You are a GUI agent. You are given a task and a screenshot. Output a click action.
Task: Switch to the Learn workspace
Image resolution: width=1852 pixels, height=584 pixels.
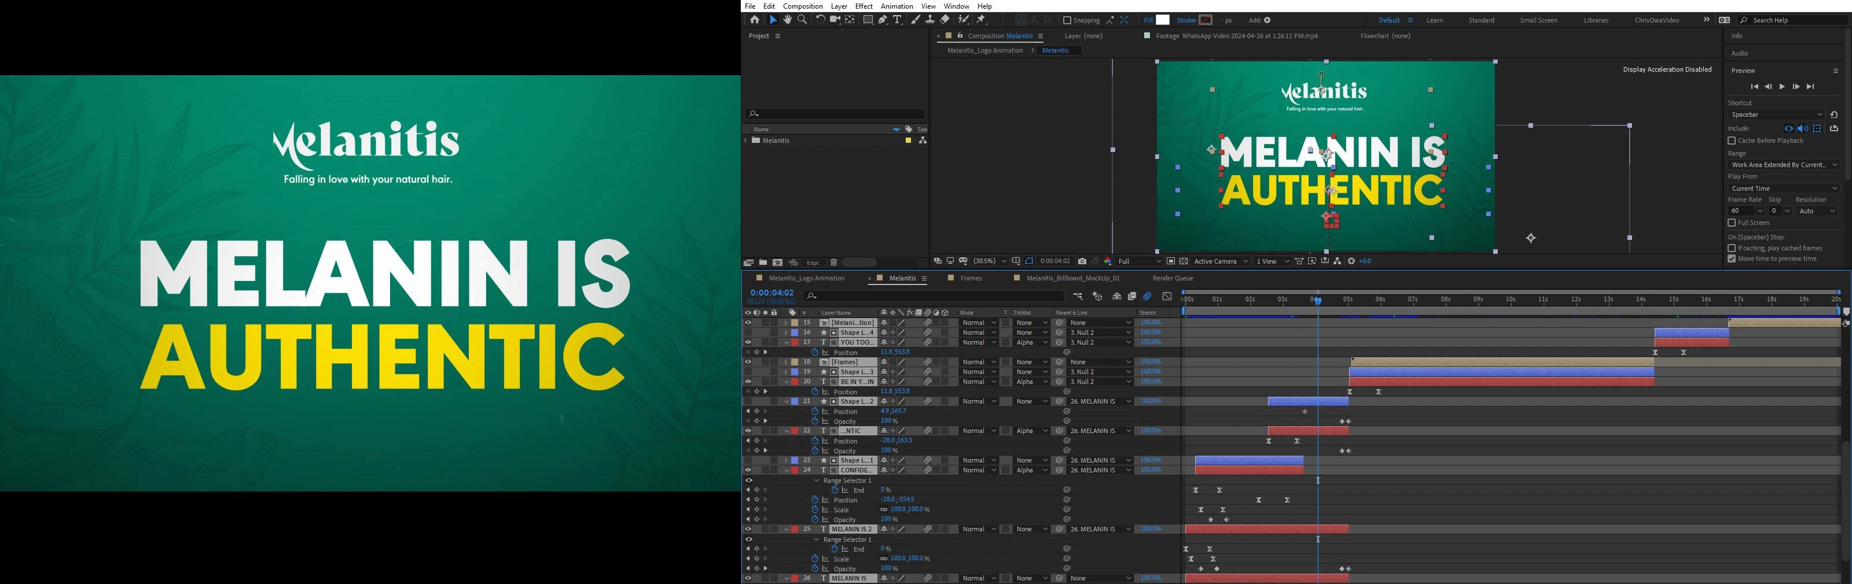(x=1434, y=20)
